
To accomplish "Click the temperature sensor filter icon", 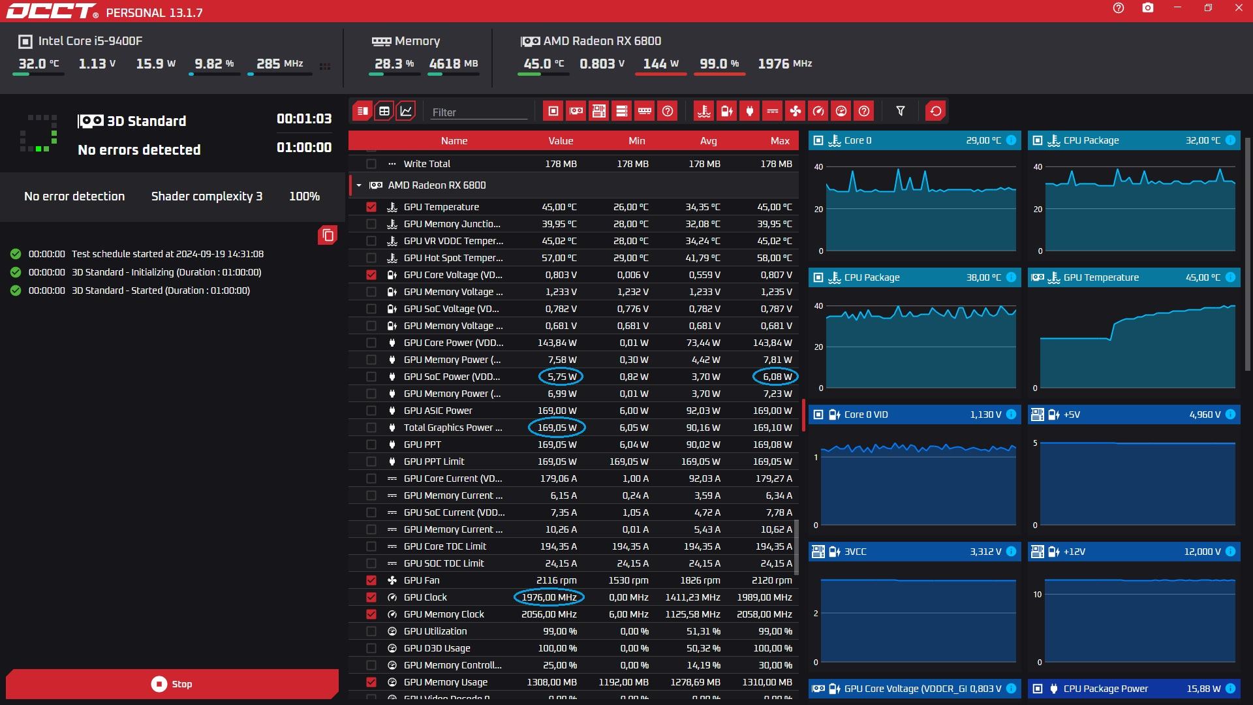I will 704,111.
